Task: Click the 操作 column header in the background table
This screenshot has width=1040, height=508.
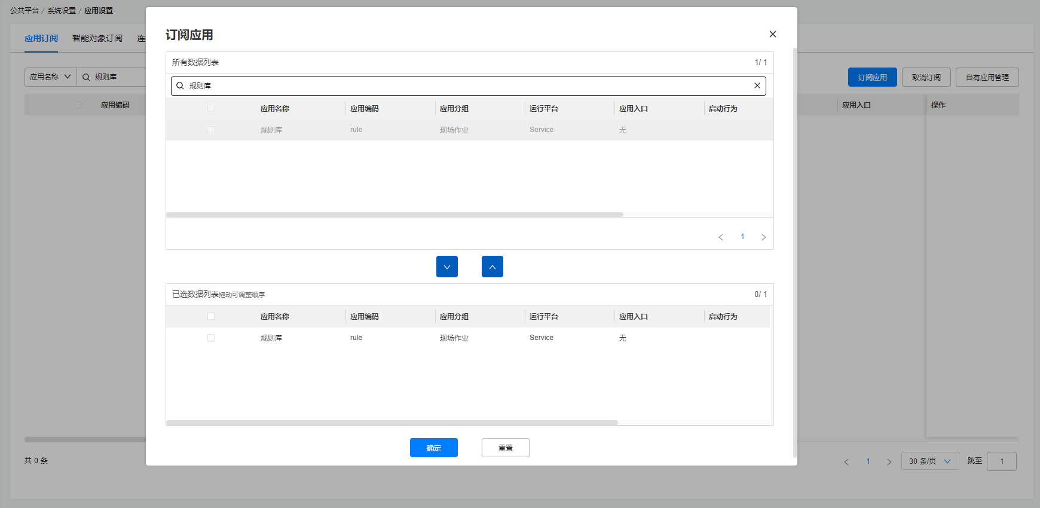Action: pyautogui.click(x=938, y=105)
